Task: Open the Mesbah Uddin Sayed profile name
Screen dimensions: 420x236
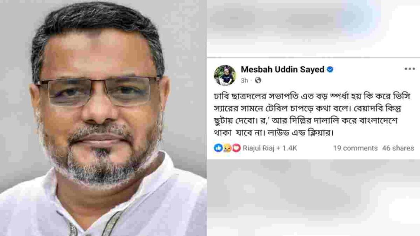Action: click(283, 70)
